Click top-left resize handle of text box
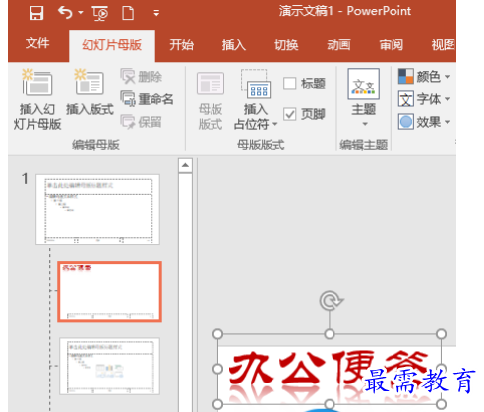Image resolution: width=484 pixels, height=412 pixels. tap(217, 334)
